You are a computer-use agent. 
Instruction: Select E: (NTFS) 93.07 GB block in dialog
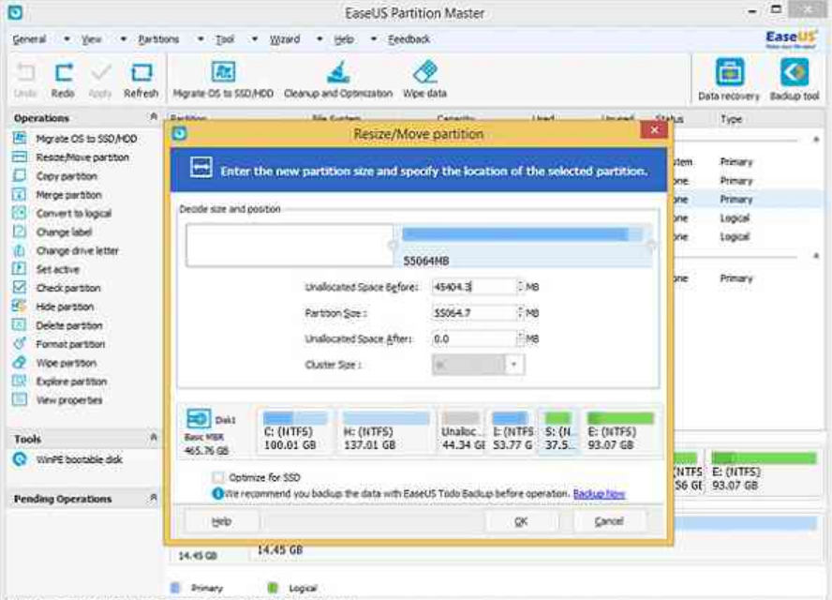620,431
